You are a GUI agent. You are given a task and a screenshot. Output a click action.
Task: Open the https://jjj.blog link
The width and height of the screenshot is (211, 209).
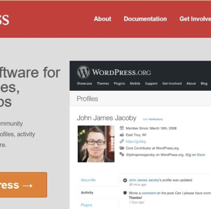(136, 142)
